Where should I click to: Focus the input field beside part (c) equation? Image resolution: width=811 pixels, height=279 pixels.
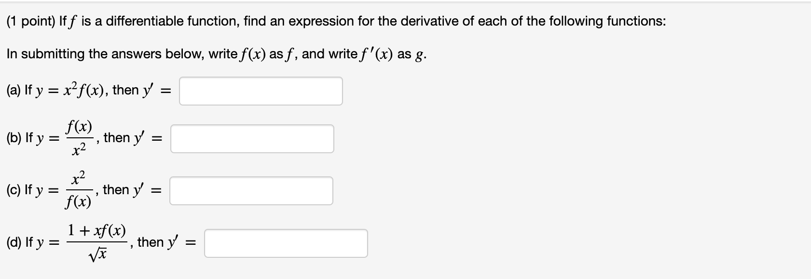point(251,191)
